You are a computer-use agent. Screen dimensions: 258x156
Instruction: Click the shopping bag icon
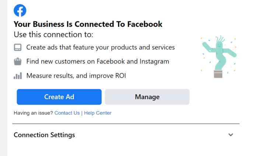pos(18,62)
